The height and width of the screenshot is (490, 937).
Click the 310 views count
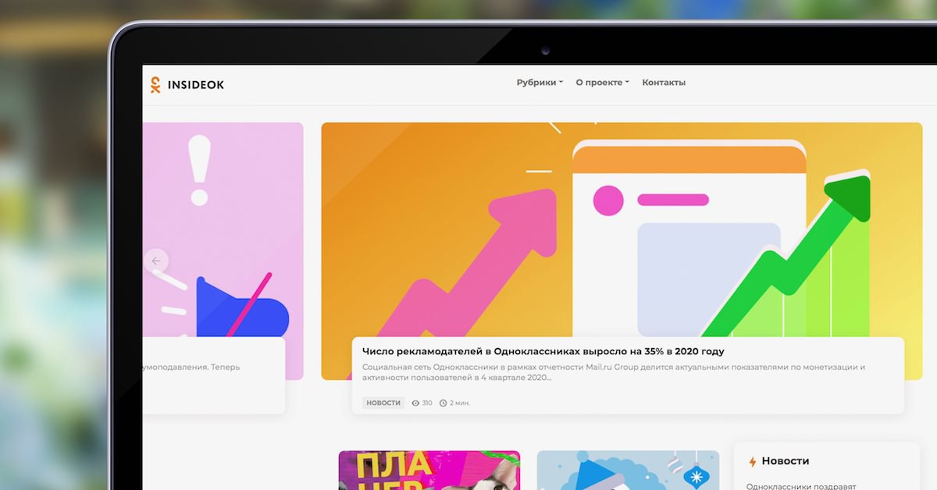pyautogui.click(x=427, y=403)
